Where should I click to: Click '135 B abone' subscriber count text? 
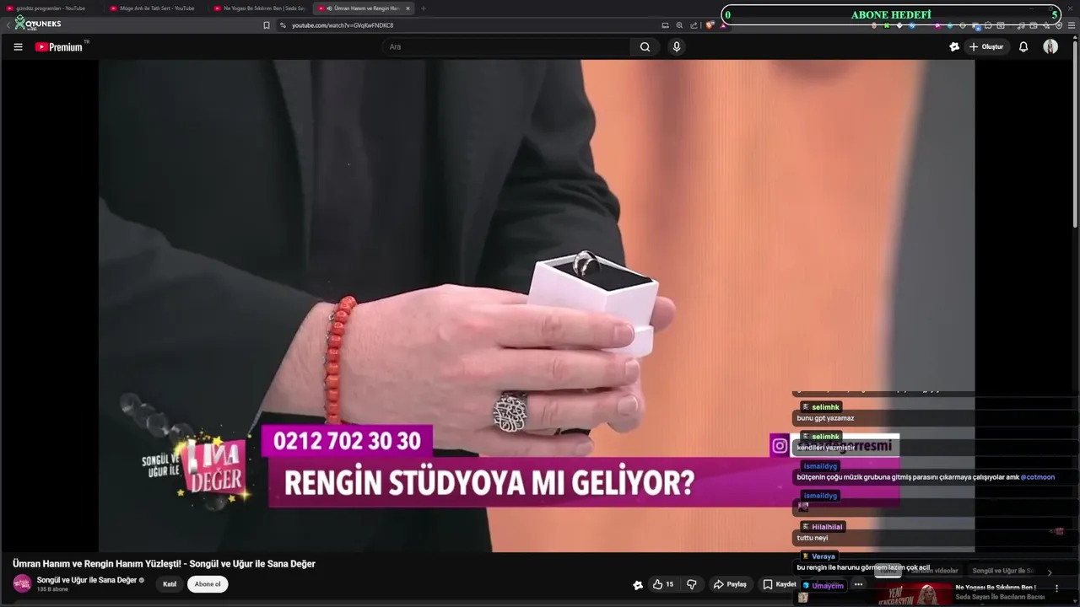(51, 589)
